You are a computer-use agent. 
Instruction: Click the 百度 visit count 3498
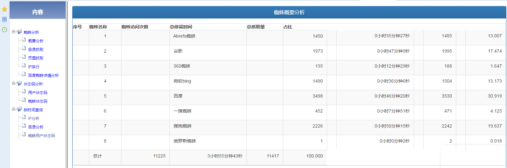pos(318,96)
